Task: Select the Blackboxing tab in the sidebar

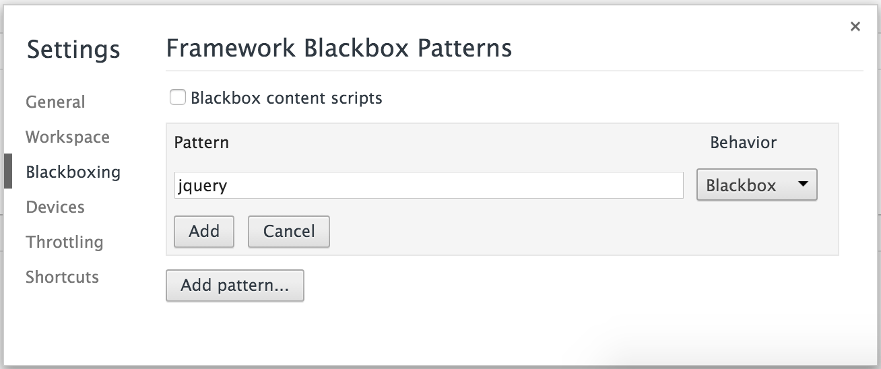Action: coord(73,172)
